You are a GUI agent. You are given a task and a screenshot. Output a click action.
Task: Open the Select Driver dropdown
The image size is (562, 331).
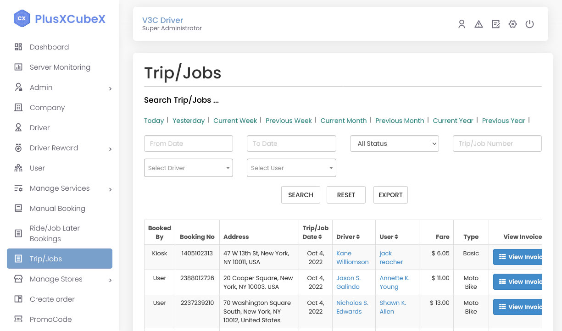point(189,168)
